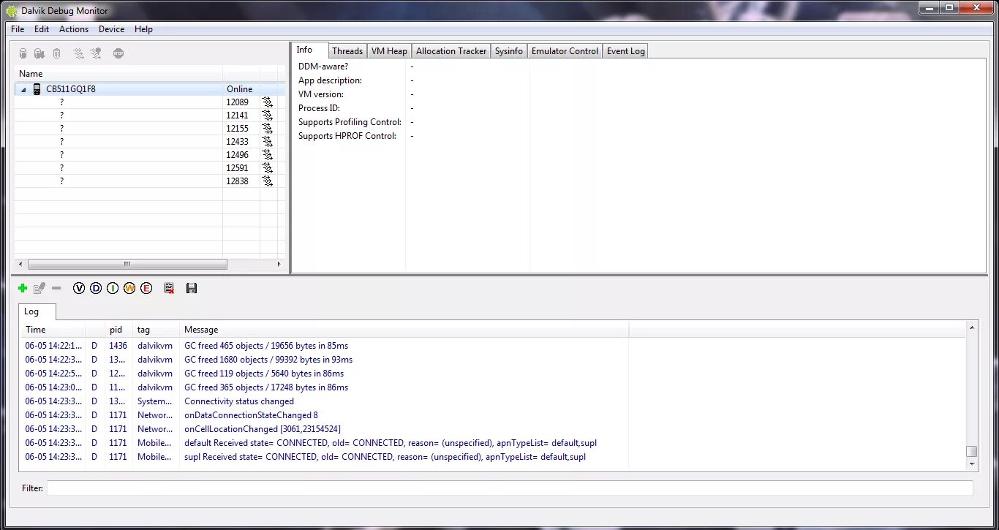999x530 pixels.
Task: Toggle the Info (I) log level
Action: pyautogui.click(x=113, y=289)
